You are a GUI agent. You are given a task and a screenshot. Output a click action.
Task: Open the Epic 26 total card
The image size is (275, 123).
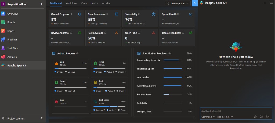pos(71,67)
